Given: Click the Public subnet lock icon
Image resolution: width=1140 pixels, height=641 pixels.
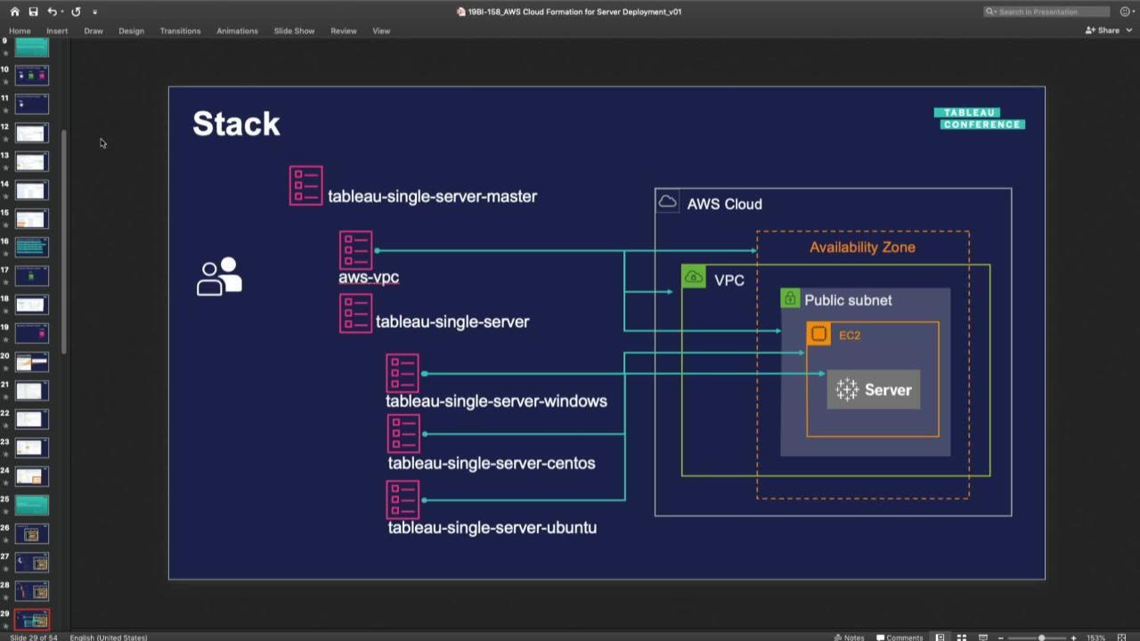Looking at the screenshot, I should tap(790, 298).
